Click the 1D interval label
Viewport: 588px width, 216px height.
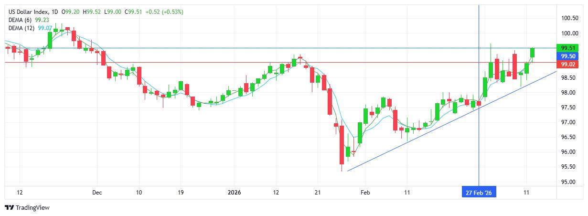(x=55, y=11)
